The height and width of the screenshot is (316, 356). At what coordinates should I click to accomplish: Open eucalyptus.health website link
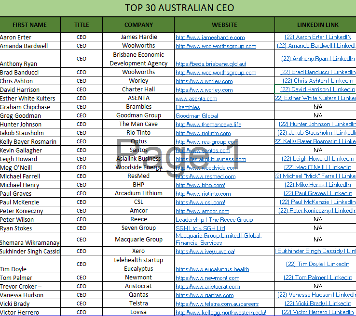[x=212, y=269]
